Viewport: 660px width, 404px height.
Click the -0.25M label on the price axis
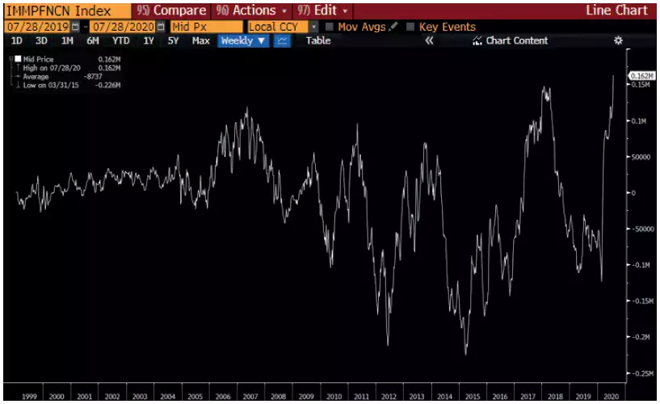(x=643, y=373)
